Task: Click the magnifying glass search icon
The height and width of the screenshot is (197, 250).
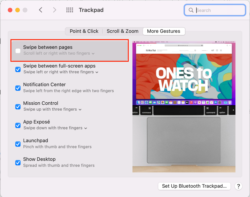Action: (191, 10)
